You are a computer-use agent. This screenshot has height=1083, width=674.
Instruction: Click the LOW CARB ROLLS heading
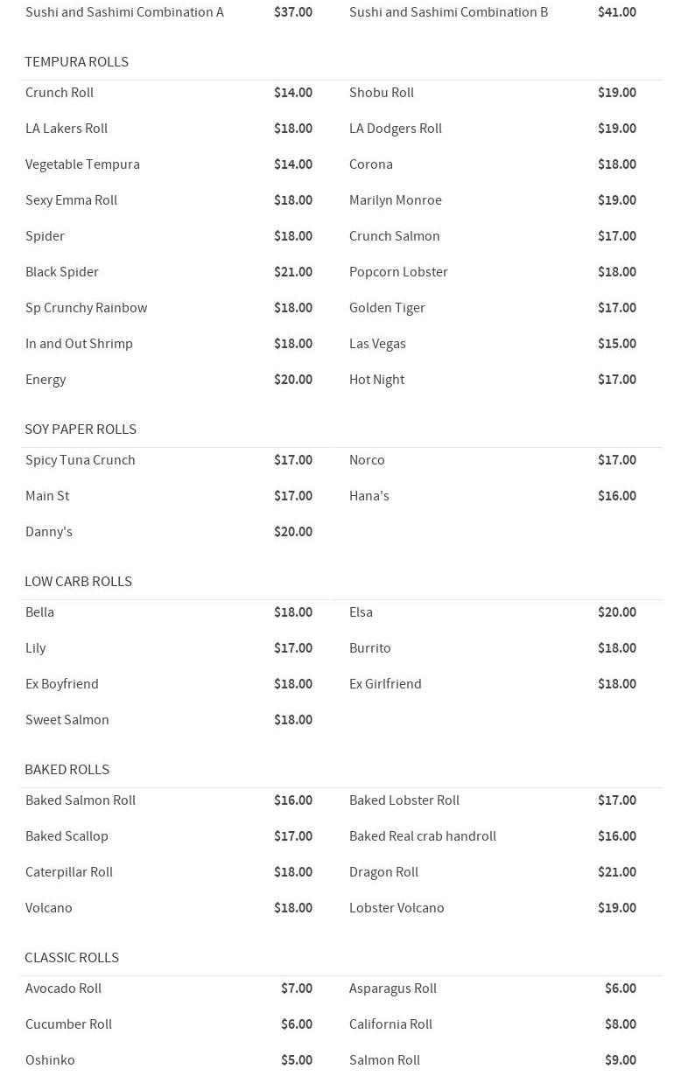tap(78, 582)
